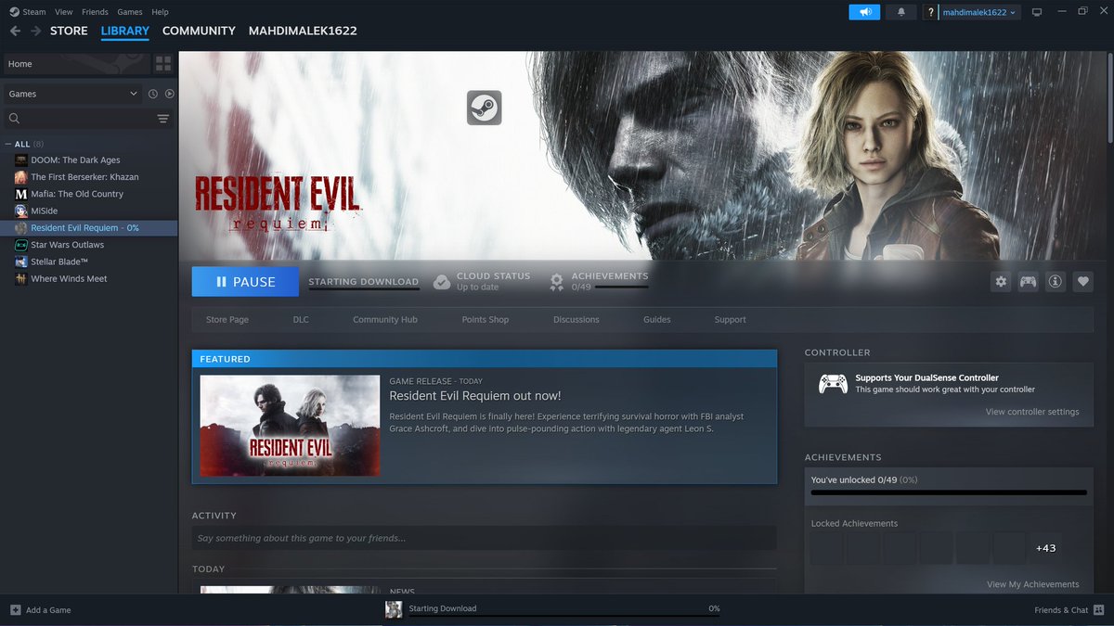
Task: Open game settings gear icon
Action: (x=1001, y=282)
